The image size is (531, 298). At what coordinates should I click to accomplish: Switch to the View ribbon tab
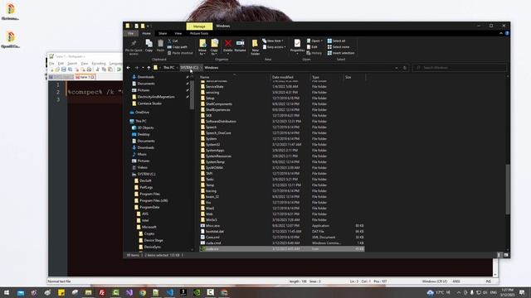178,33
